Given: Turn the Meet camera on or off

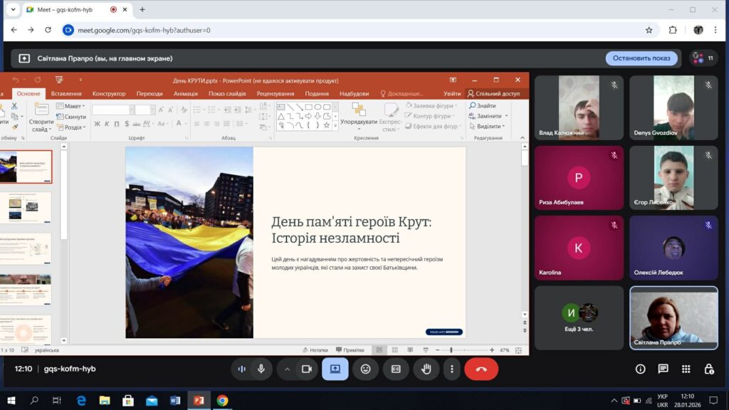Looking at the screenshot, I should click(x=307, y=369).
